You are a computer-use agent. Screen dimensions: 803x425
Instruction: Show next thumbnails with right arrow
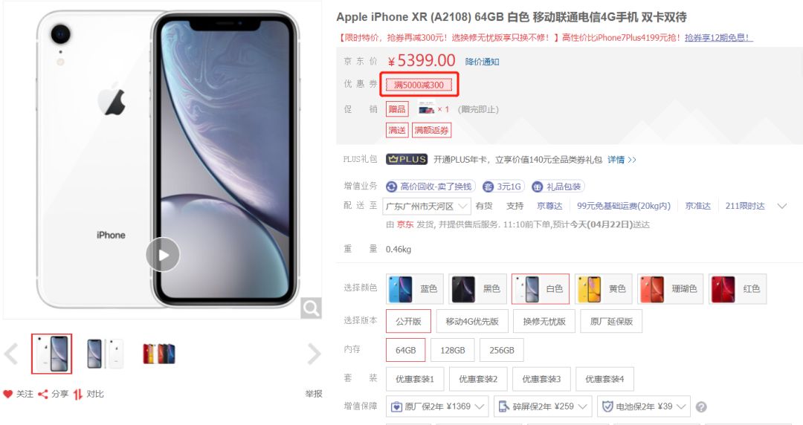point(314,354)
